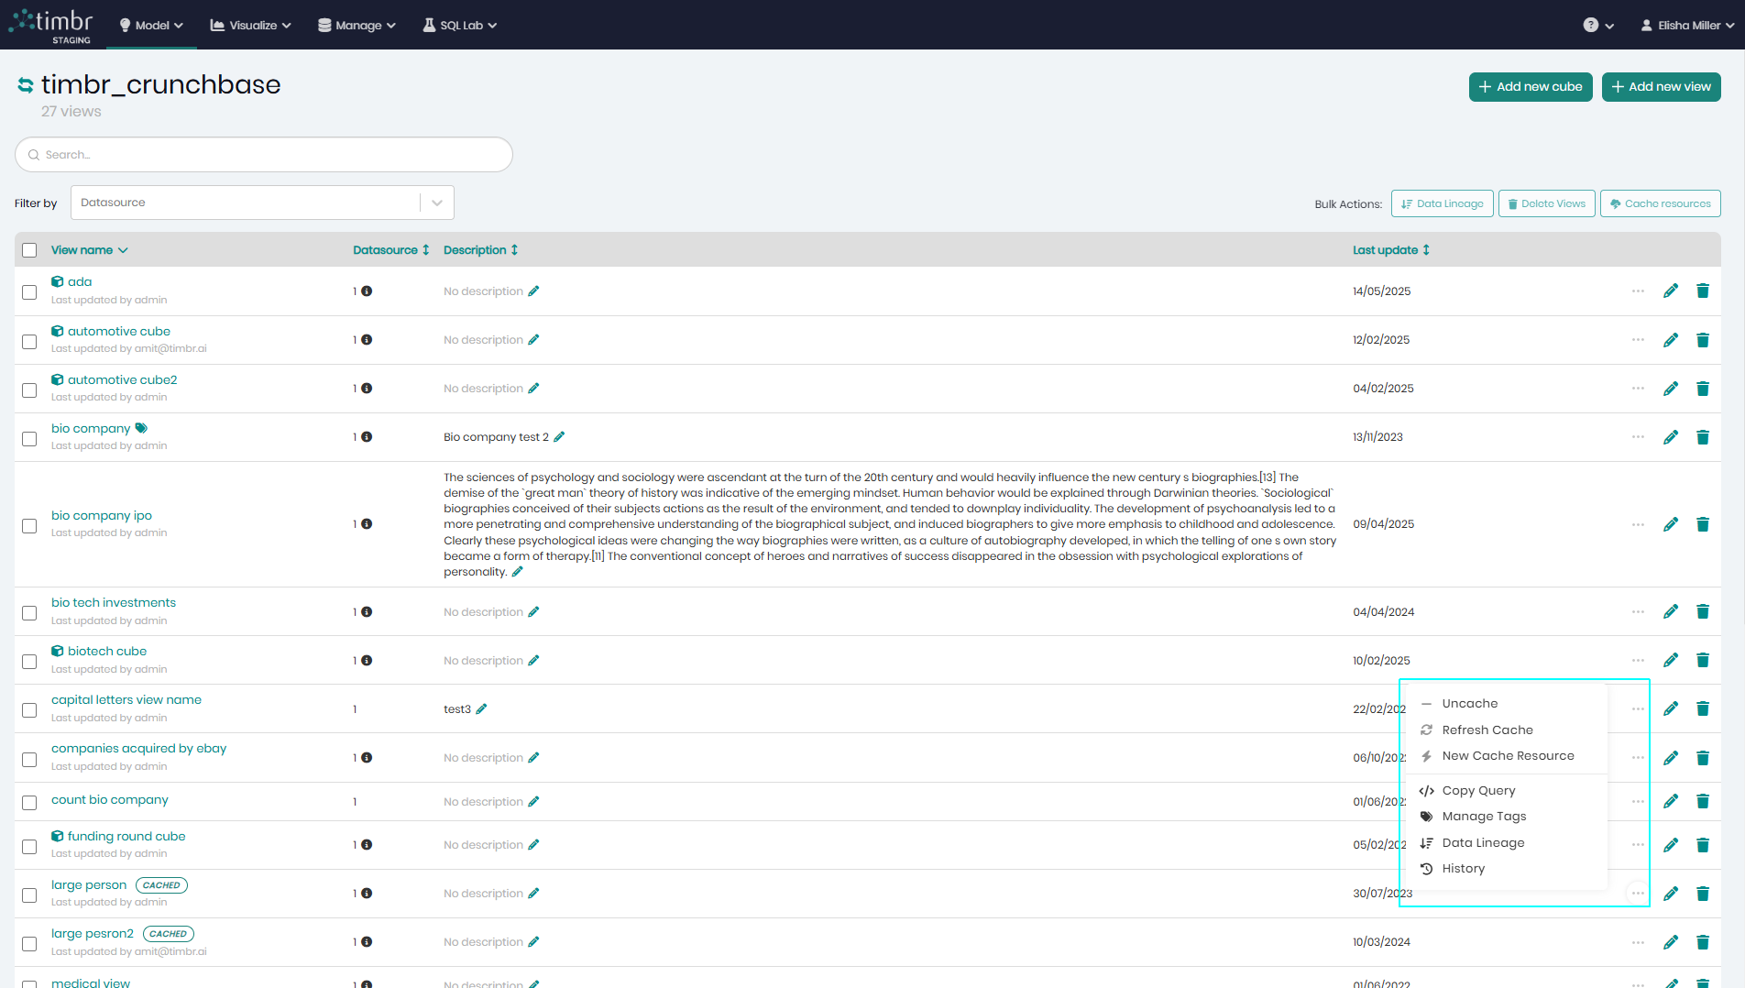Image resolution: width=1745 pixels, height=988 pixels.
Task: Open History from the context menu
Action: [1462, 868]
